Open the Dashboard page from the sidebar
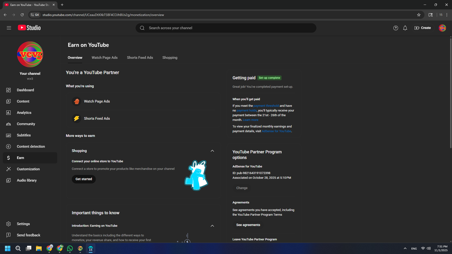Image resolution: width=452 pixels, height=254 pixels. (x=30, y=90)
